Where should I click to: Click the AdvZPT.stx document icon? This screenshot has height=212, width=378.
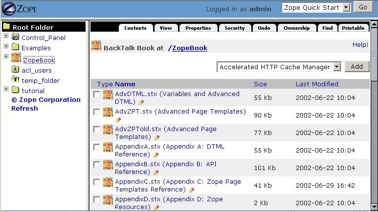tap(108, 112)
